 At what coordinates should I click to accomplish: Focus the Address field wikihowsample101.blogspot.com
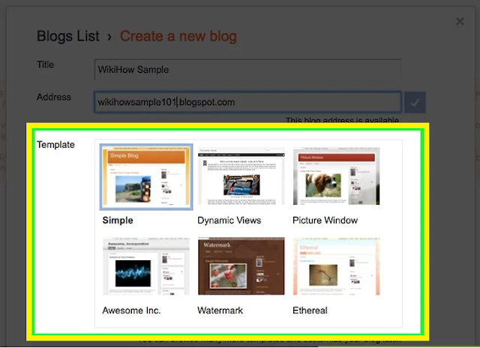click(x=247, y=102)
